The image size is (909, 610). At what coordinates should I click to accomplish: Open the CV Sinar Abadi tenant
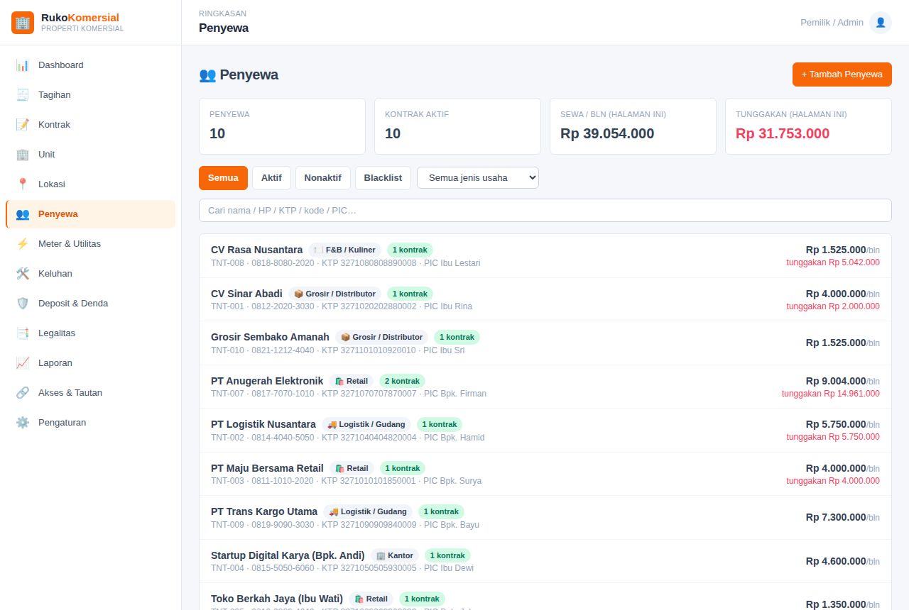pos(545,299)
